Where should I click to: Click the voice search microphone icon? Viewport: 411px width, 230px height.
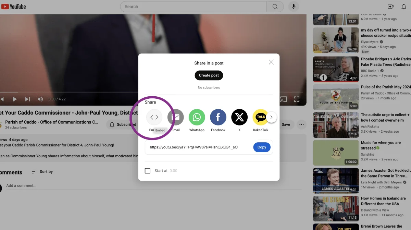(x=294, y=7)
